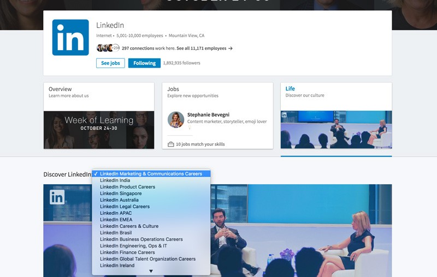Select LinkedIn Global Talent Organization Careers
The width and height of the screenshot is (437, 277).
tap(151, 259)
